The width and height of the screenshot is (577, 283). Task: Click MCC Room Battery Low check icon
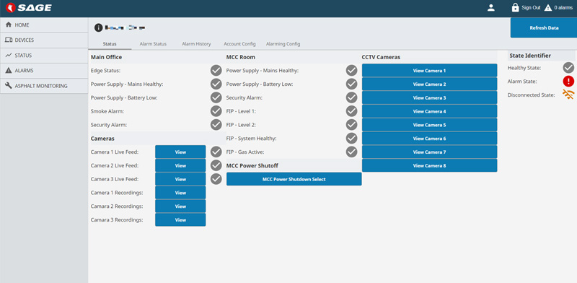[352, 84]
